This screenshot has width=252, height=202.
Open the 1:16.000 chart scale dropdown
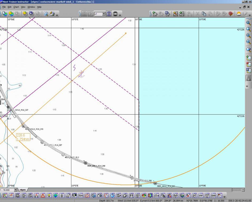pos(15,190)
